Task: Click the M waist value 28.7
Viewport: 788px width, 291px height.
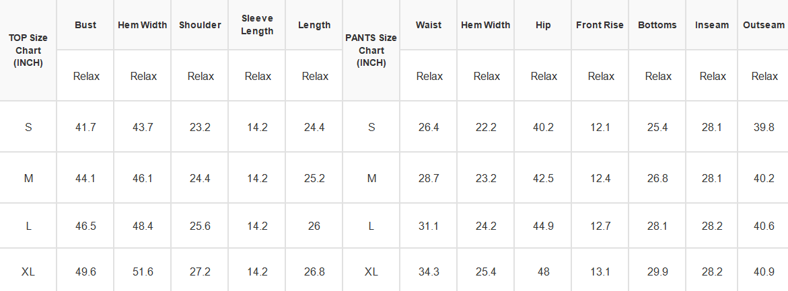Action: (x=429, y=178)
